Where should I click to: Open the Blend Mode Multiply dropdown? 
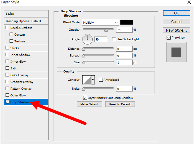click(x=100, y=22)
